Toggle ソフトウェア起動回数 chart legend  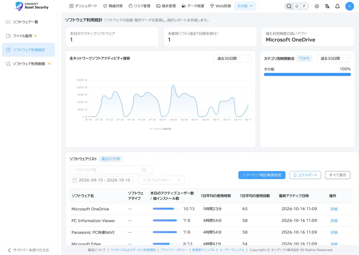[160, 129]
